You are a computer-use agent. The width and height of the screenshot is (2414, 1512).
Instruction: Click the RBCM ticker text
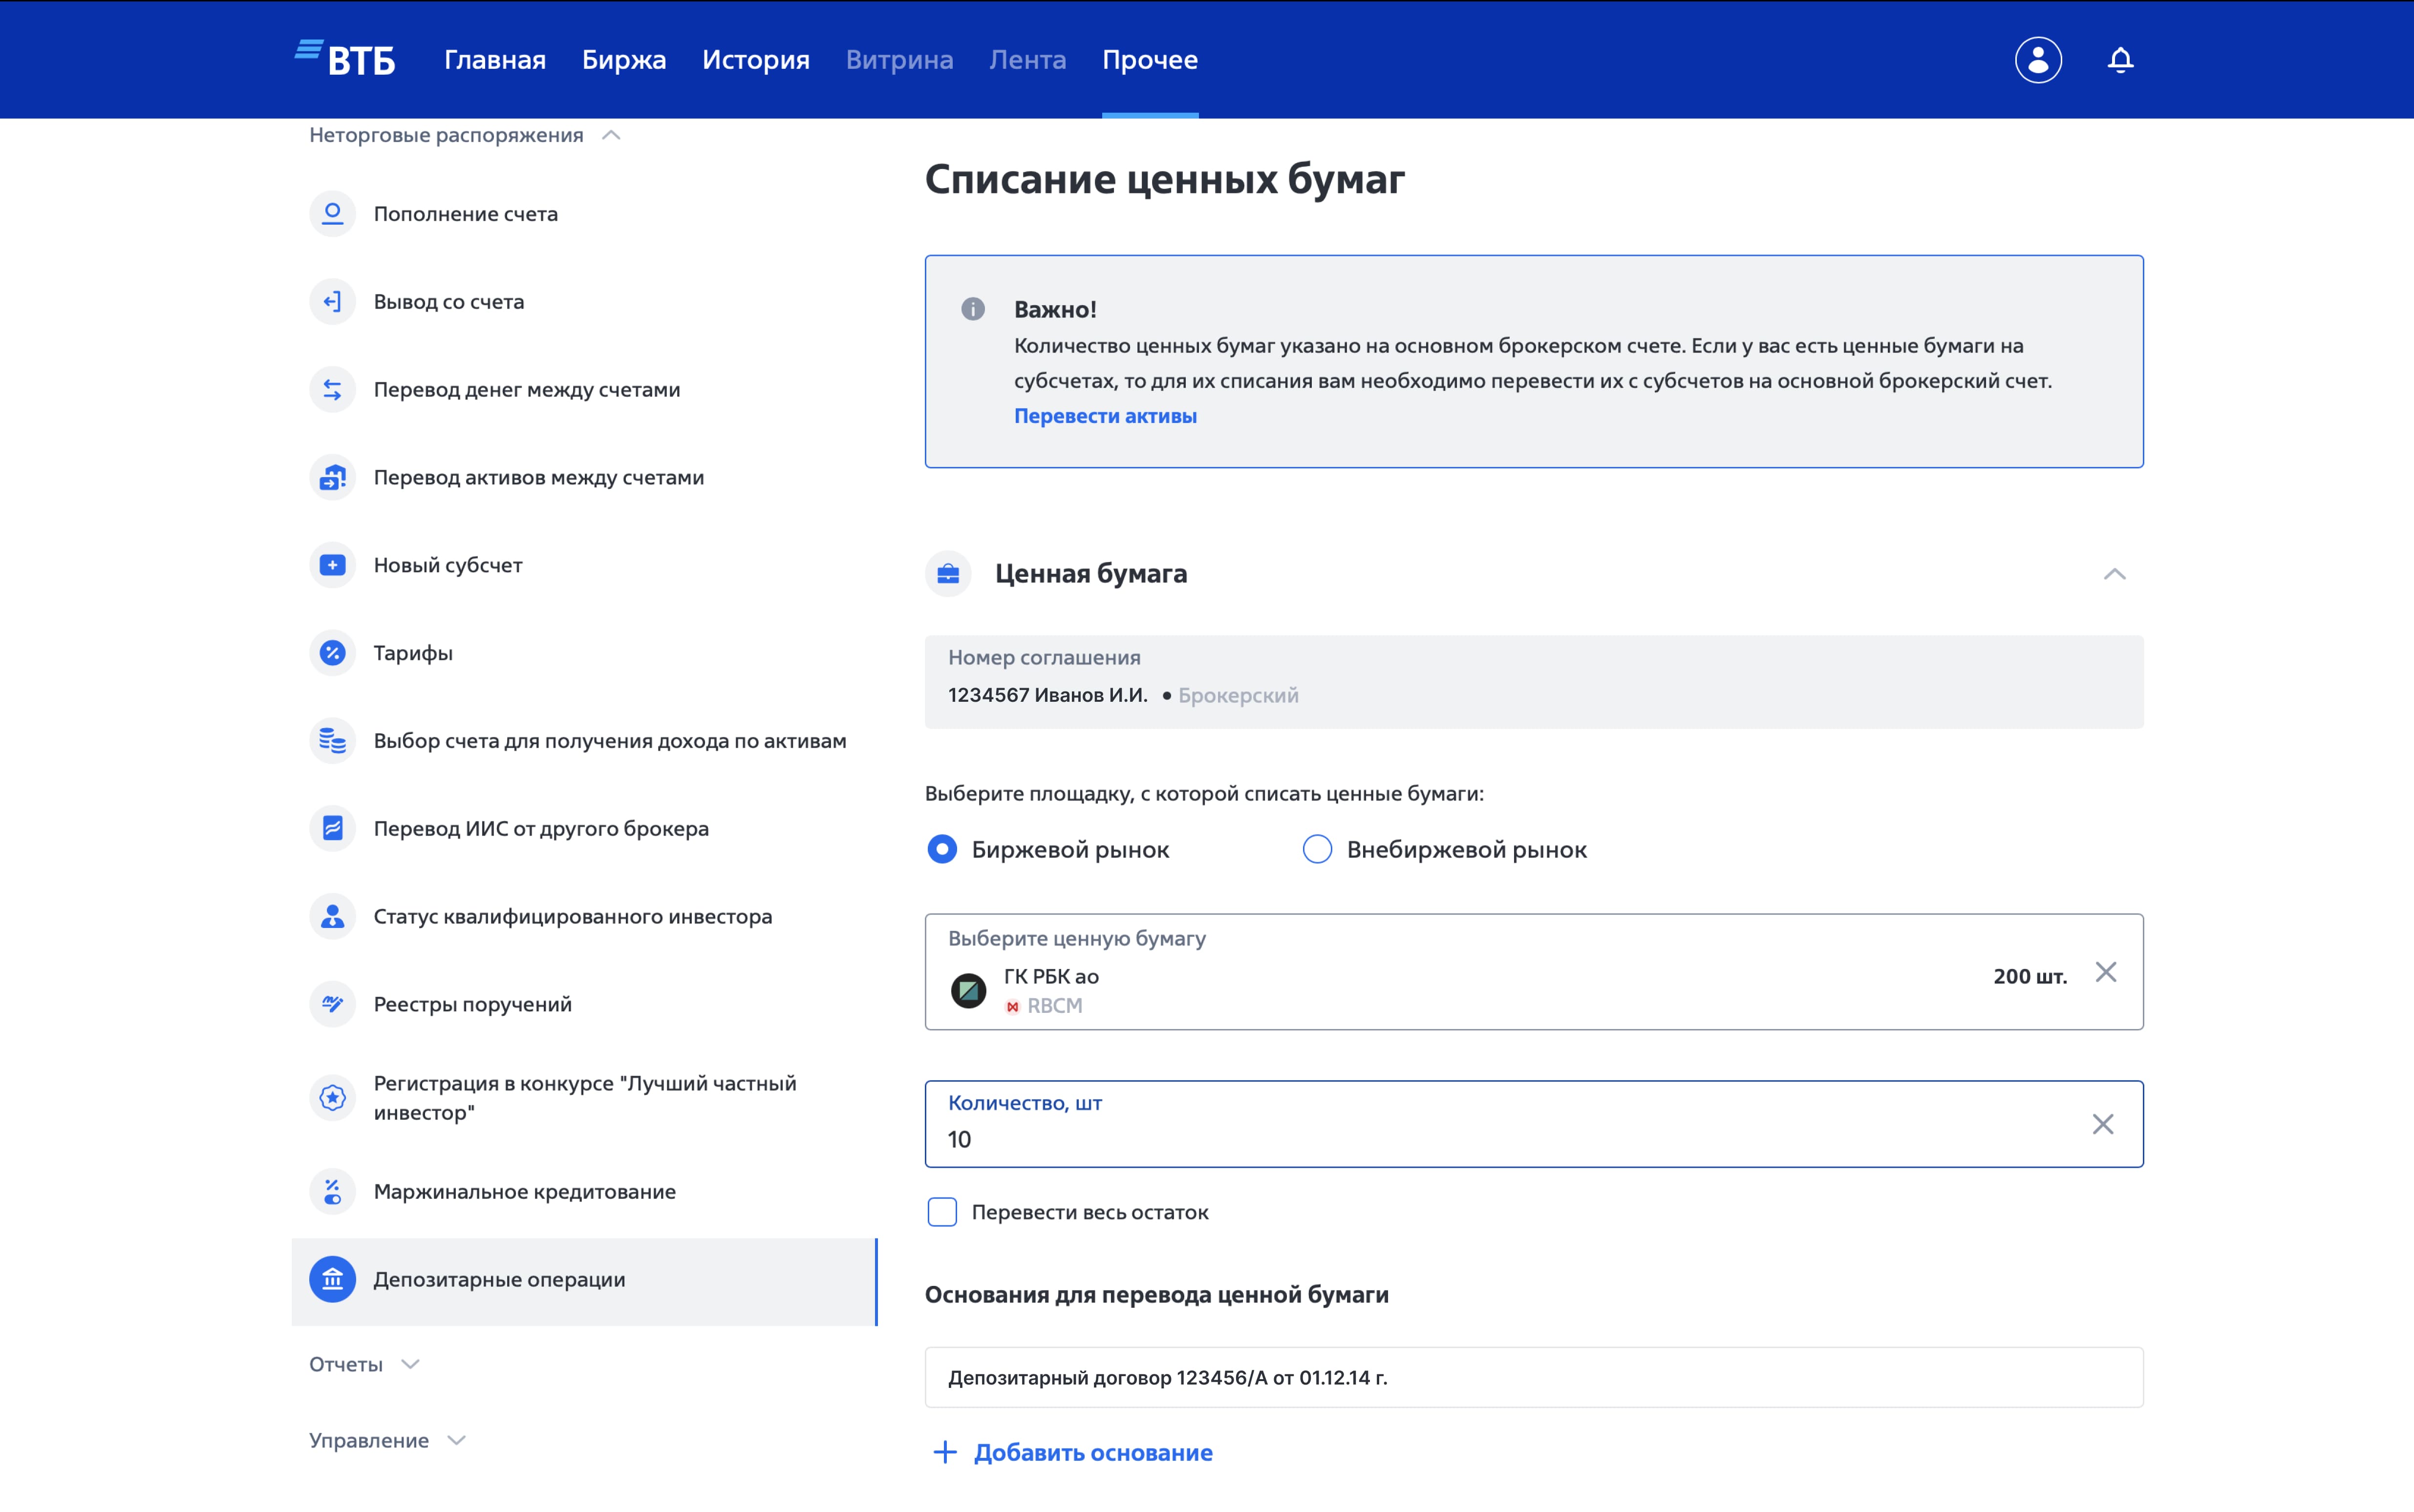point(1054,1006)
